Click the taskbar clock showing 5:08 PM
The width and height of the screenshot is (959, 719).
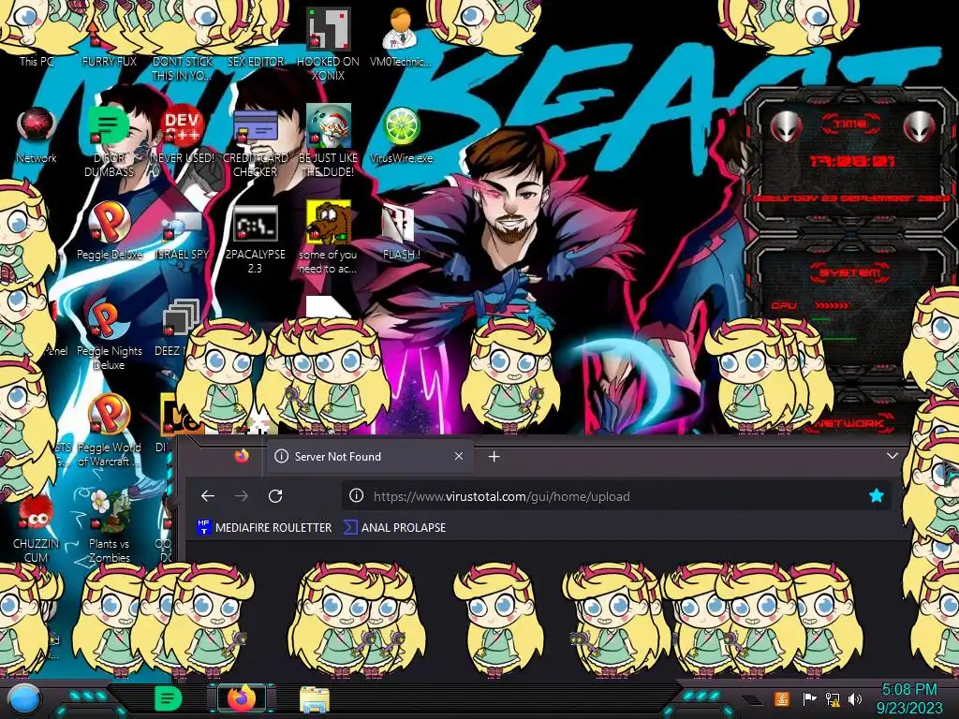click(908, 698)
